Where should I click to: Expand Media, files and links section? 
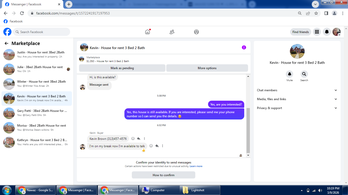[x=297, y=99]
